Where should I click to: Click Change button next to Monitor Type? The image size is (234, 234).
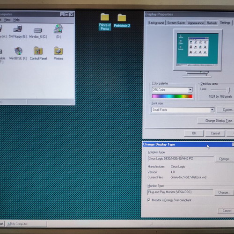pos(224,192)
